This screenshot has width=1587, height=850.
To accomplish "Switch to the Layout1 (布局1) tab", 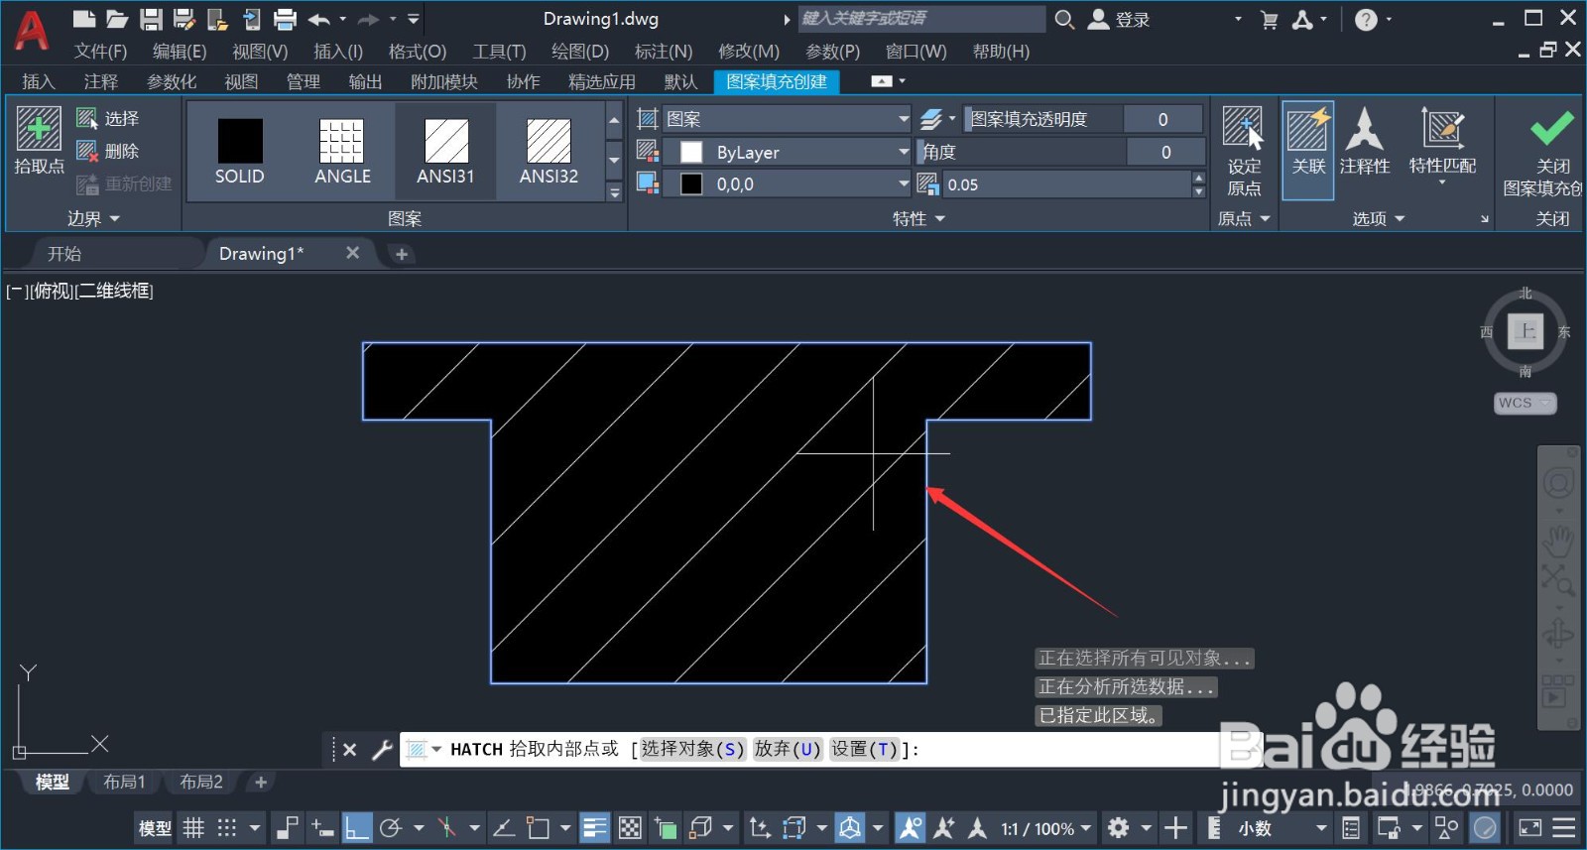I will (124, 782).
